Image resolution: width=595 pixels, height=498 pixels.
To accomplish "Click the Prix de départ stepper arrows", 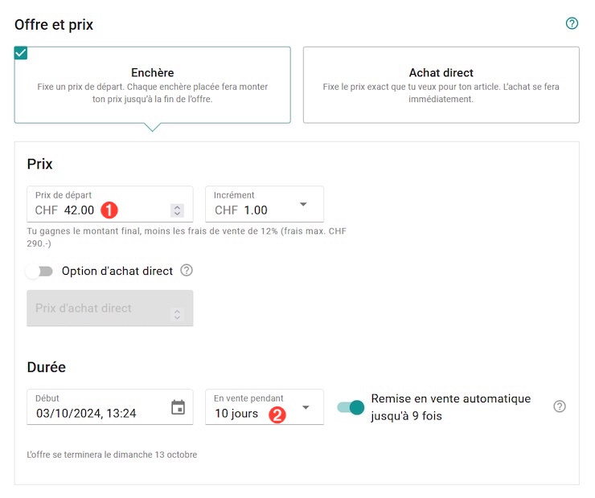I will pos(178,210).
